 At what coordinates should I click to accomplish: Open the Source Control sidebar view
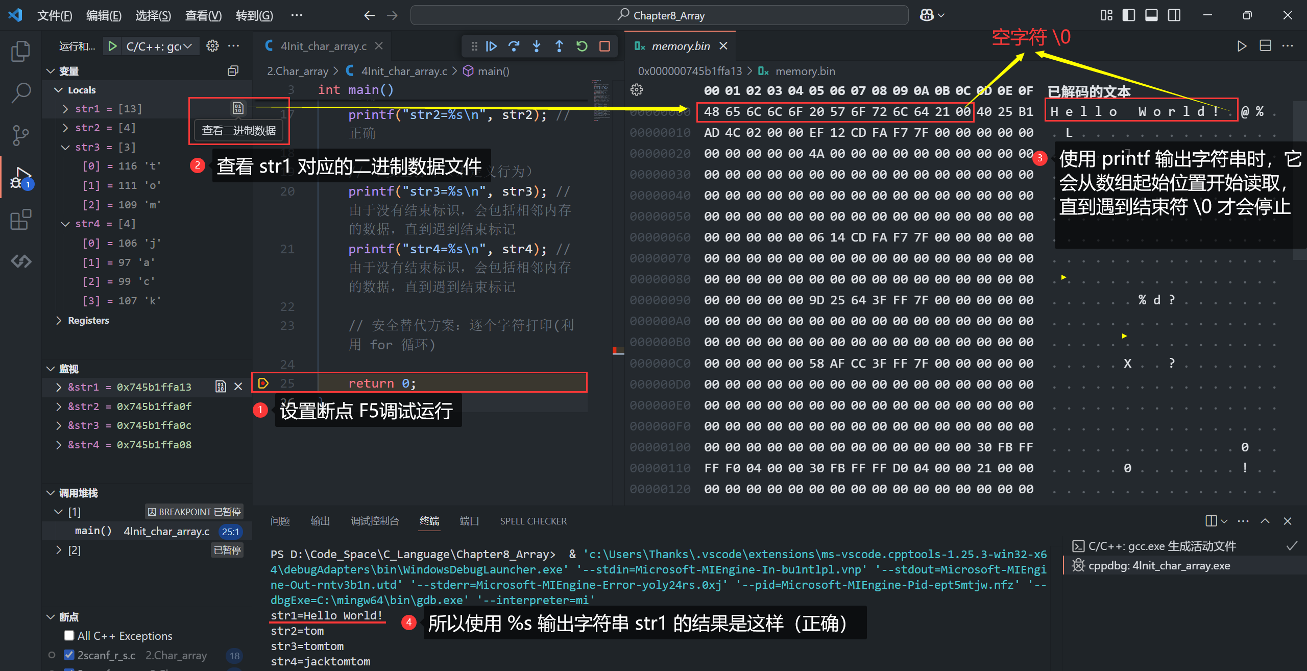point(20,135)
